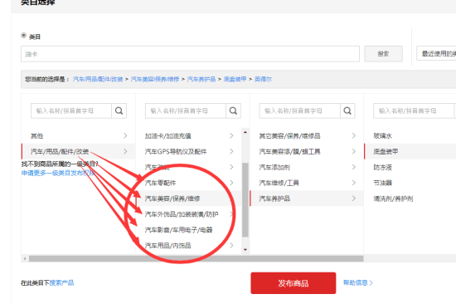Viewport: 456px width, 304px height.
Task: Expand chevron next to 汽车养护品
Action: coord(354,199)
